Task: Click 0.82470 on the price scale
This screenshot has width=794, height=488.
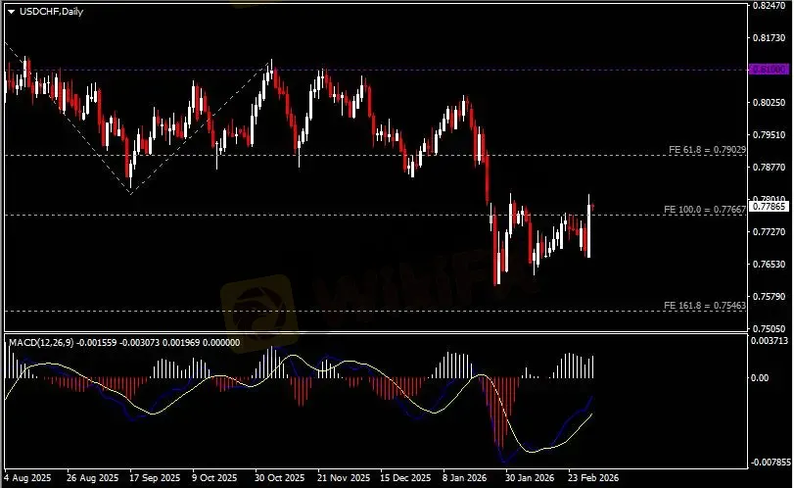Action: (x=768, y=6)
